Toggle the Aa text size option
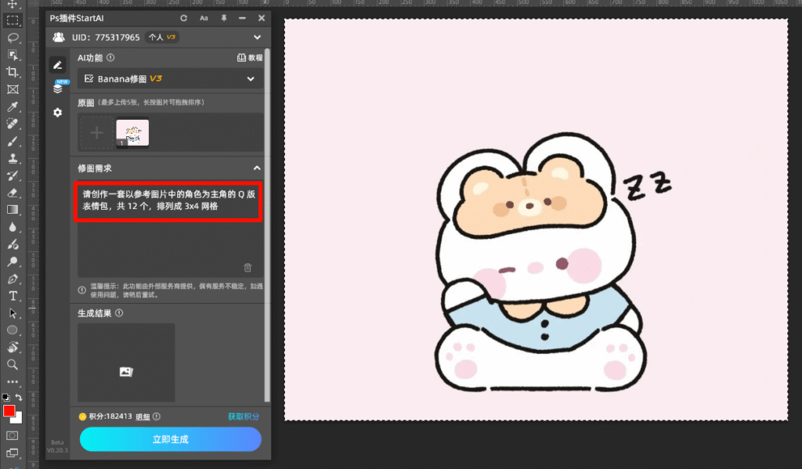The image size is (802, 469). click(x=202, y=17)
